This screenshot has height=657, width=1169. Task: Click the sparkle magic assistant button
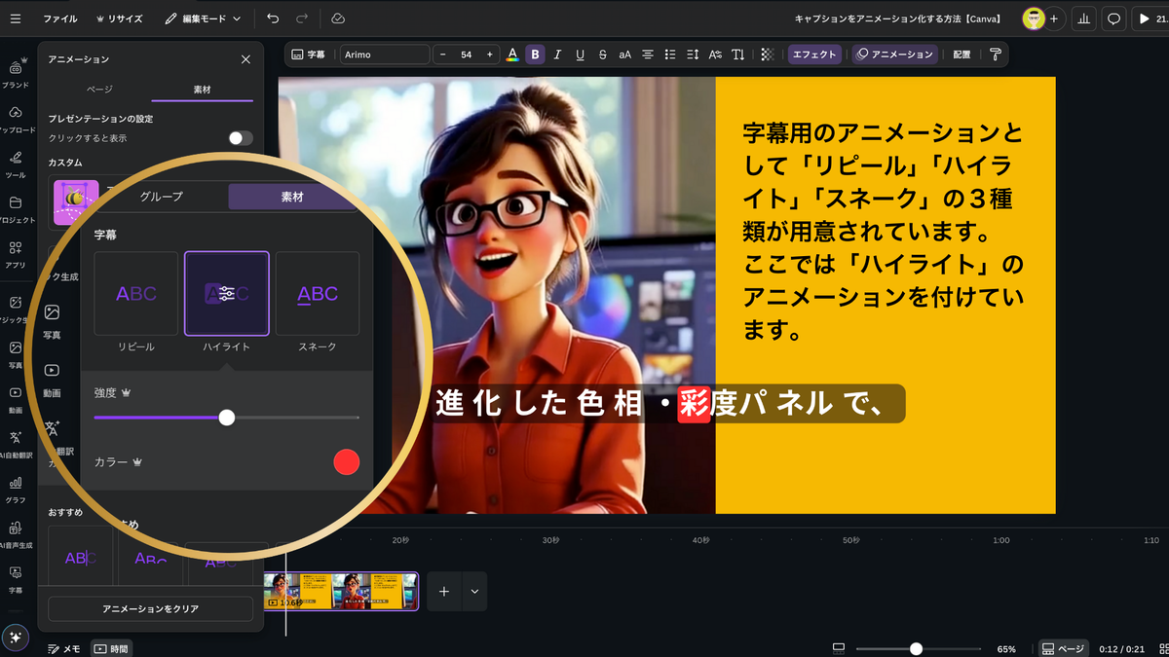(16, 637)
